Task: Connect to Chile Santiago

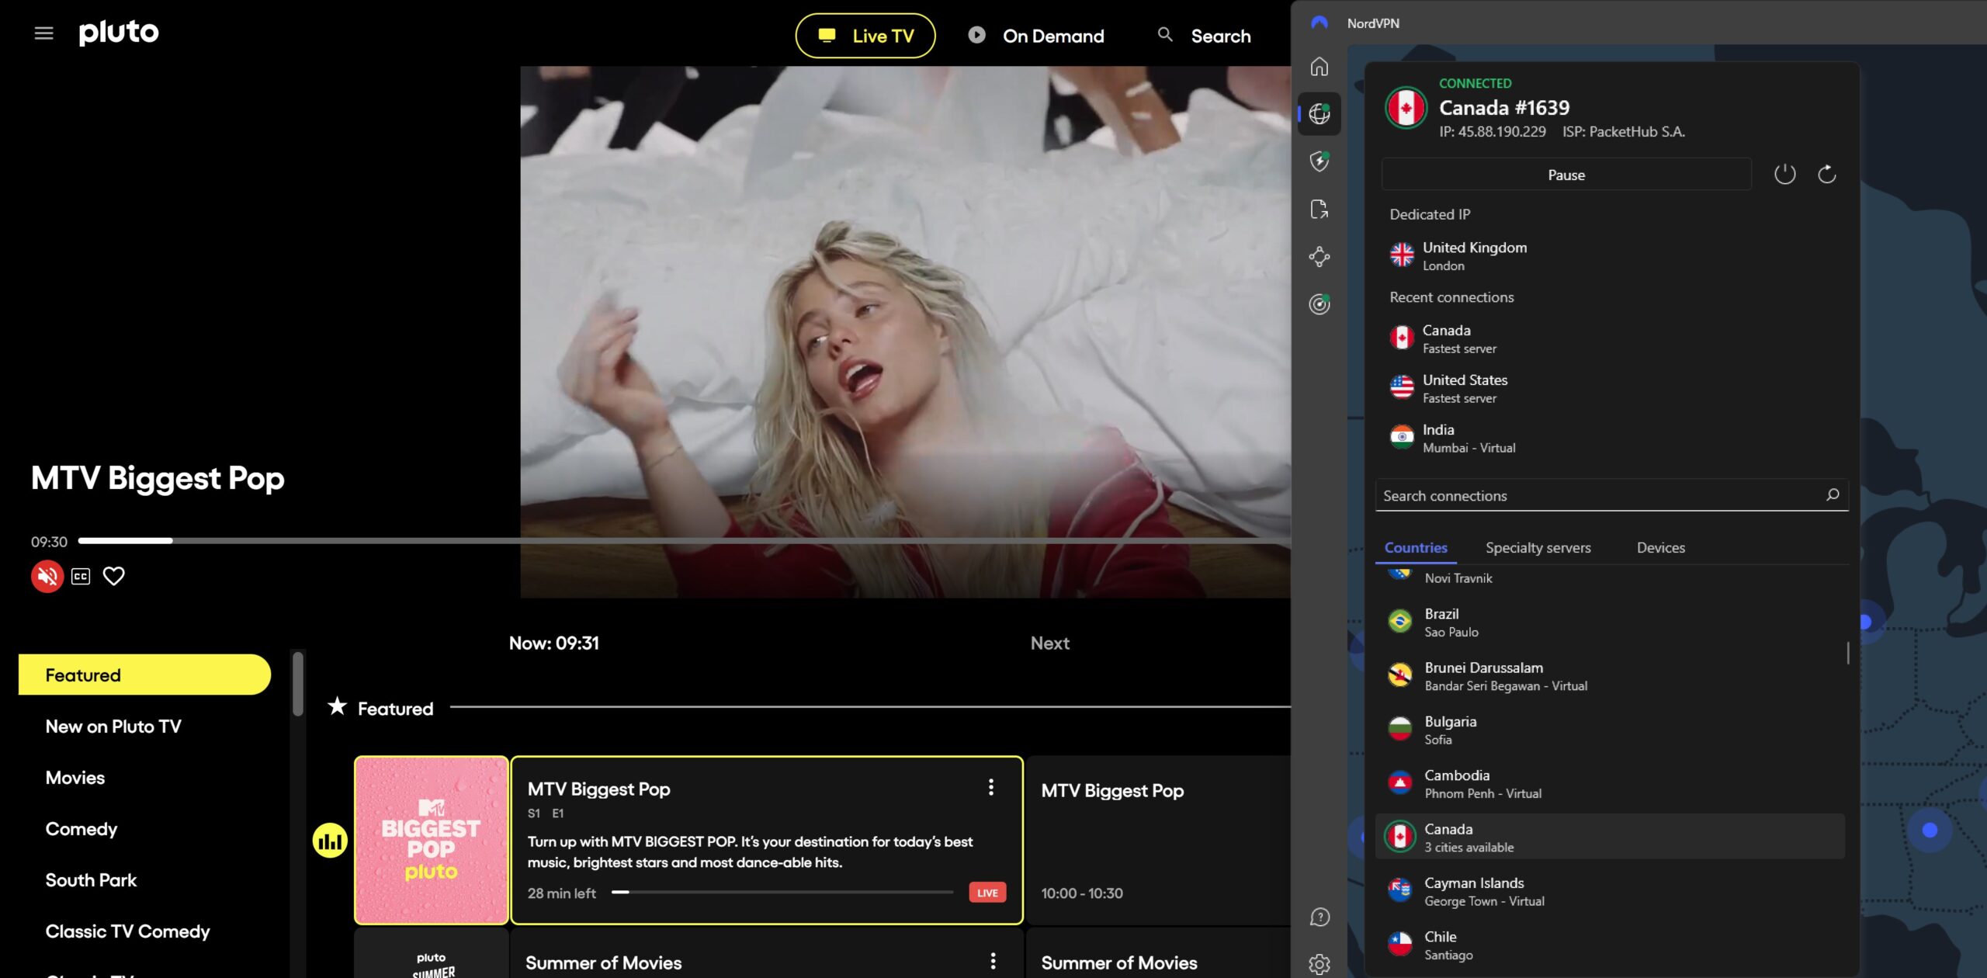Action: coord(1610,945)
